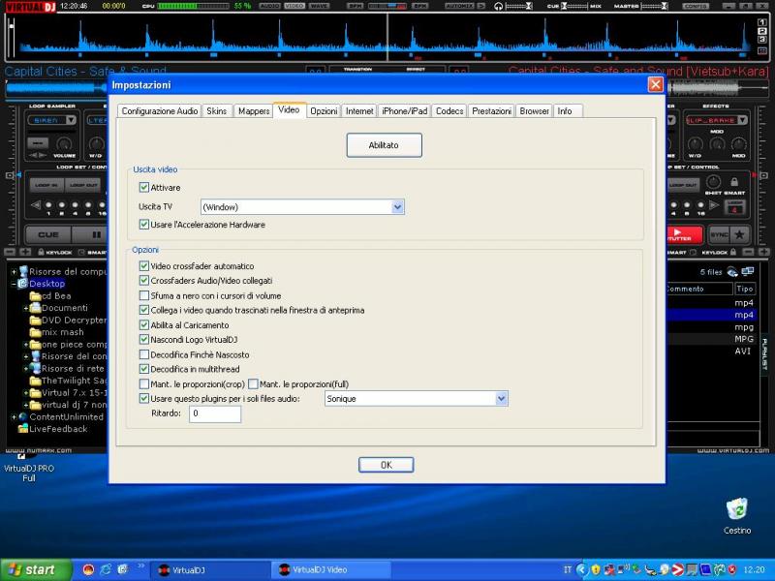The height and width of the screenshot is (581, 775).
Task: Expand the Documenti folder in tree
Action: (26, 308)
